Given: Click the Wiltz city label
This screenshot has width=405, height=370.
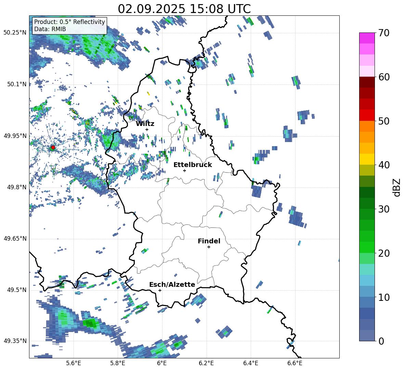Looking at the screenshot, I should [145, 124].
